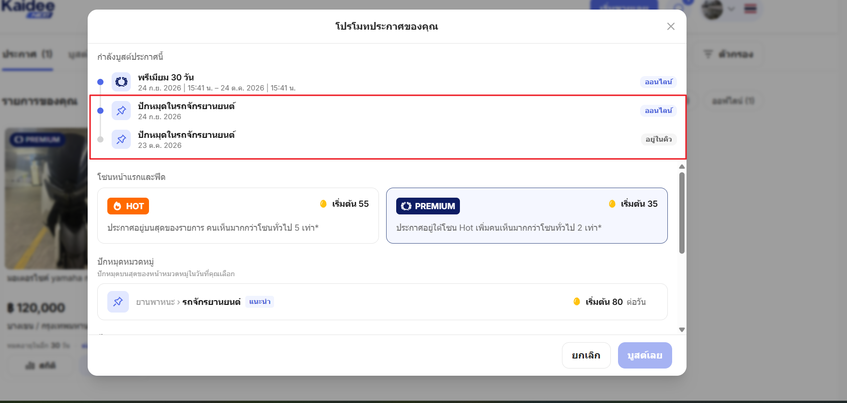The height and width of the screenshot is (403, 847).
Task: Click the scroll up arrow in dialog
Action: pos(682,167)
